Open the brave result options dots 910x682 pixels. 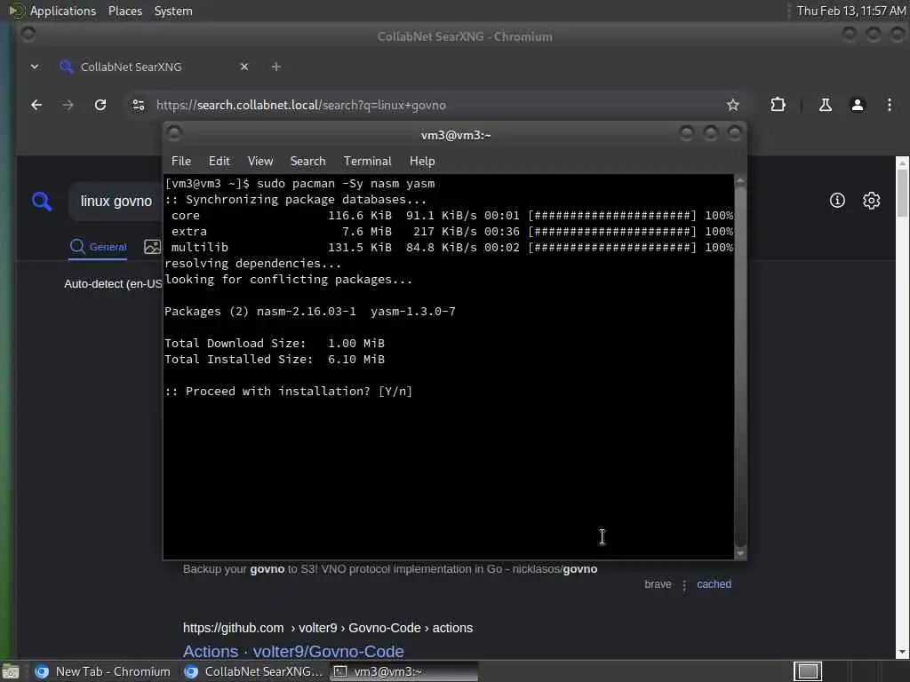pyautogui.click(x=684, y=585)
